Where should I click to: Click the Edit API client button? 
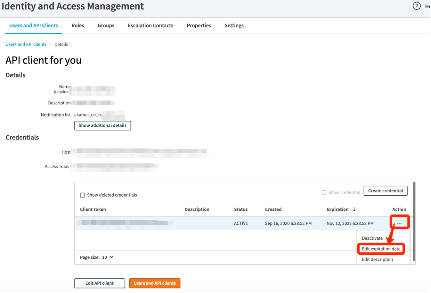click(100, 283)
